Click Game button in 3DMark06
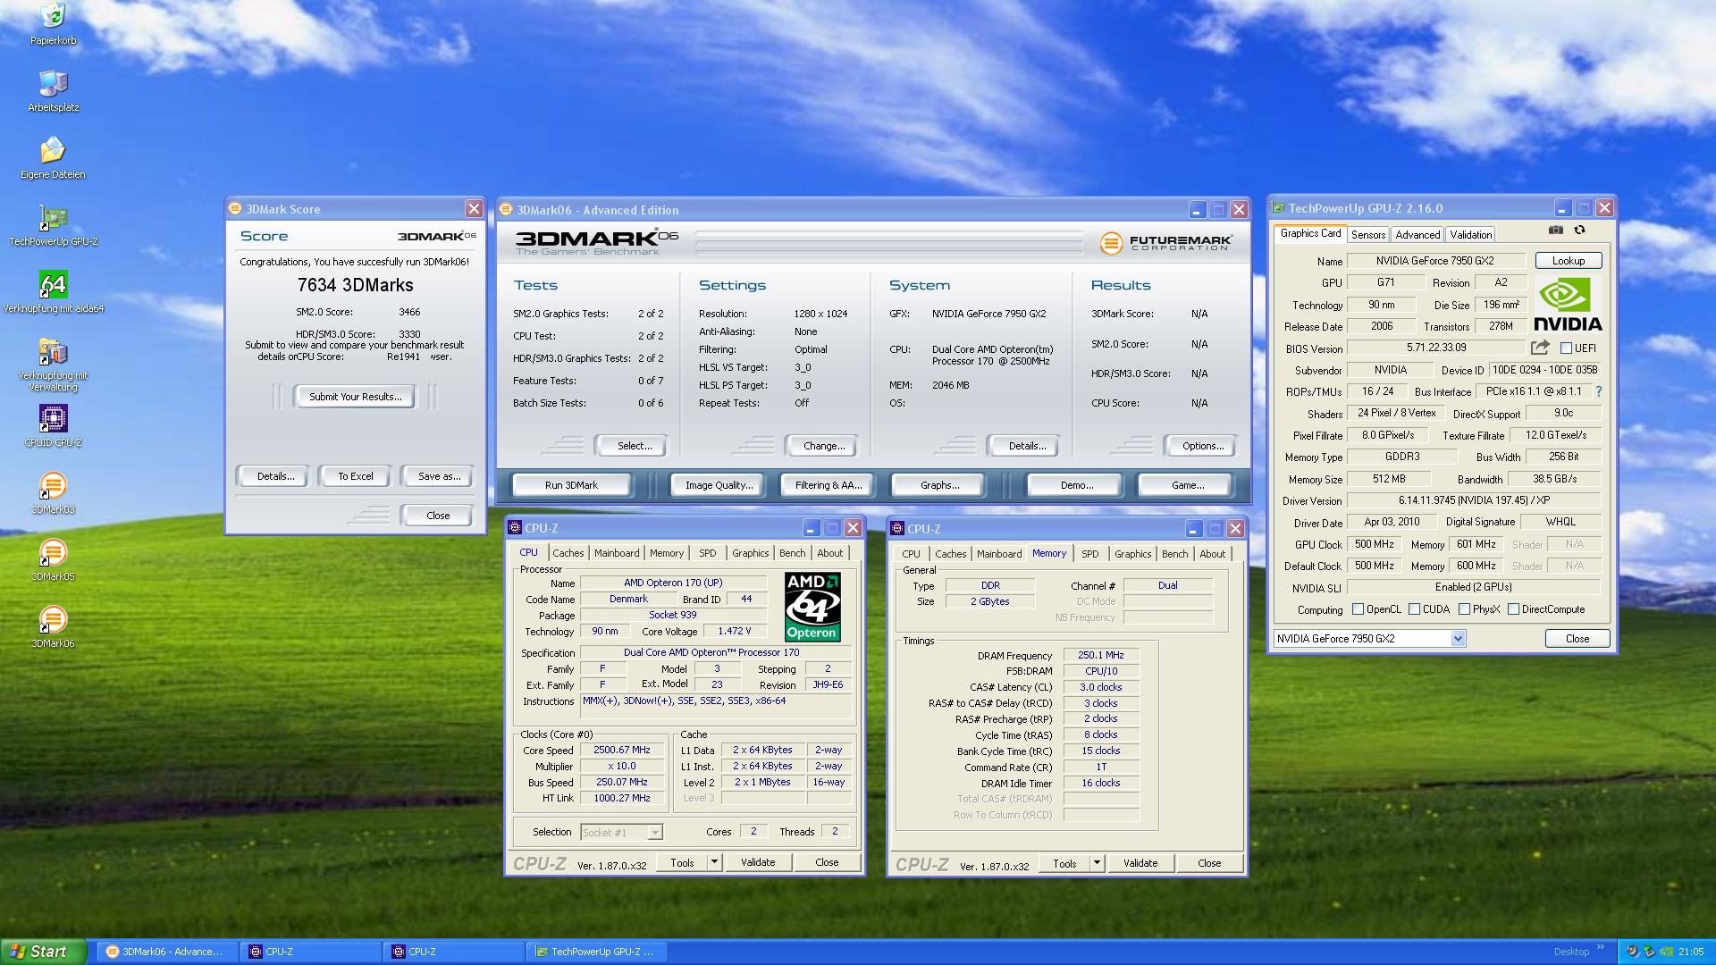The image size is (1716, 965). 1187,485
